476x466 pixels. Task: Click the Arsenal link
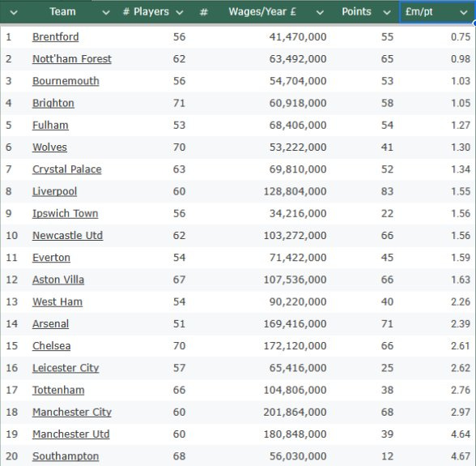[51, 324]
